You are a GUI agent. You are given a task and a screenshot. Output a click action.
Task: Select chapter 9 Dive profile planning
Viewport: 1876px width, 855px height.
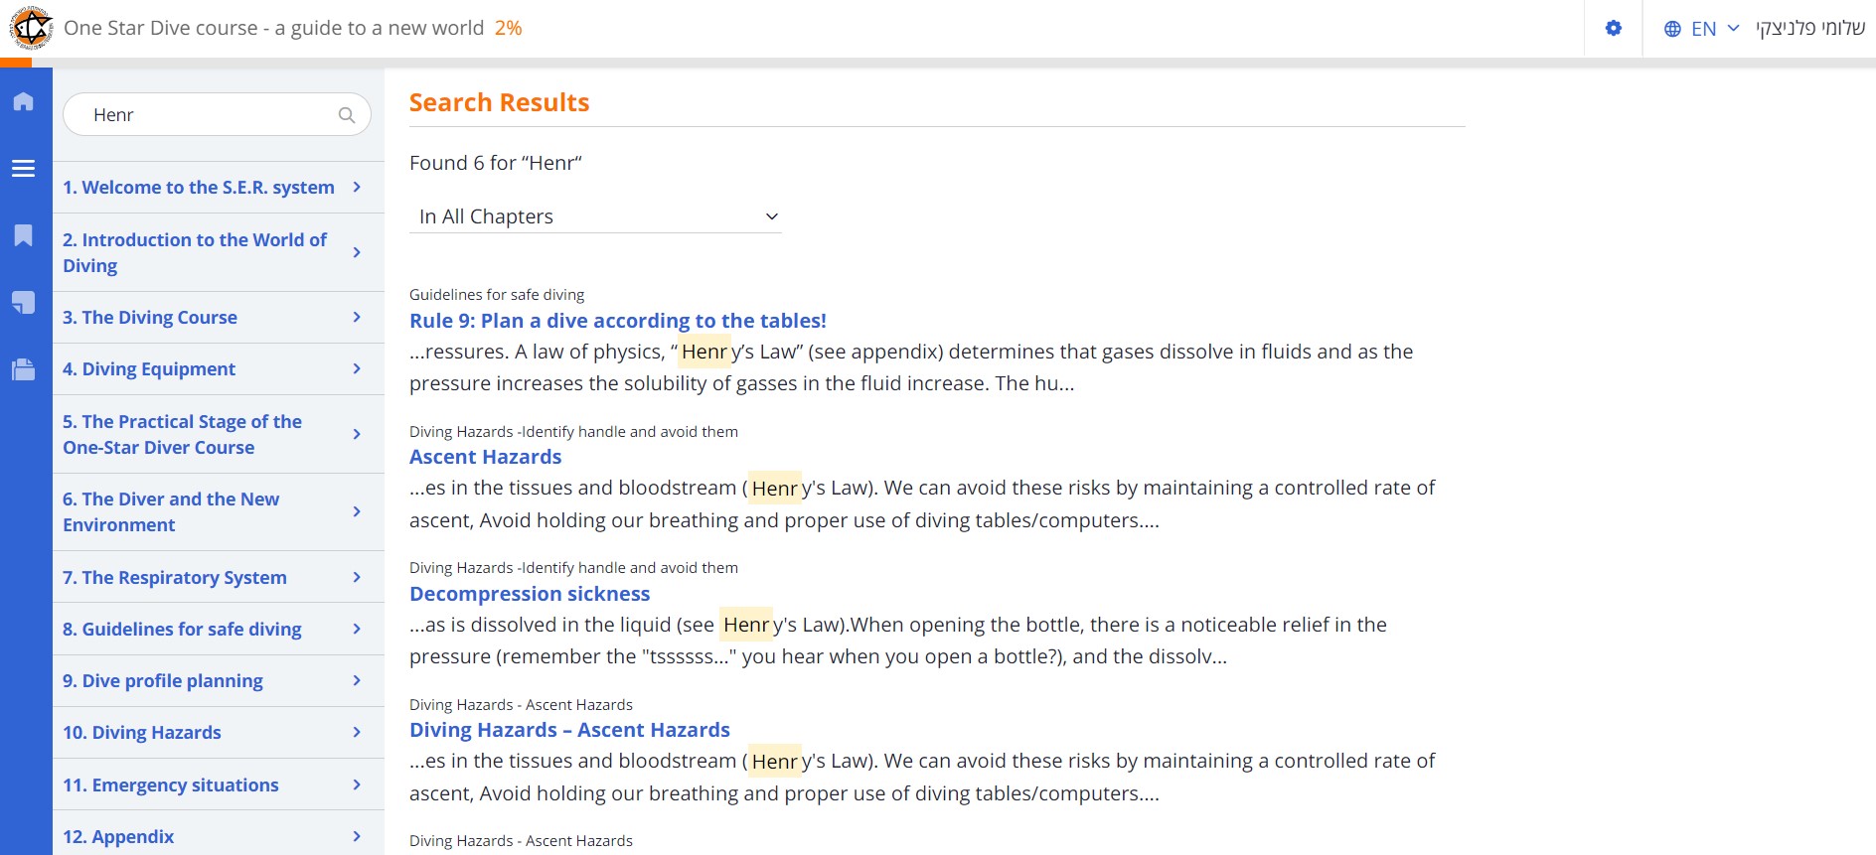(x=163, y=681)
